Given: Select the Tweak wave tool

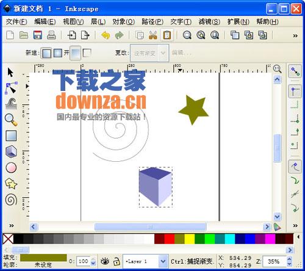Looking at the screenshot, I should (x=11, y=103).
